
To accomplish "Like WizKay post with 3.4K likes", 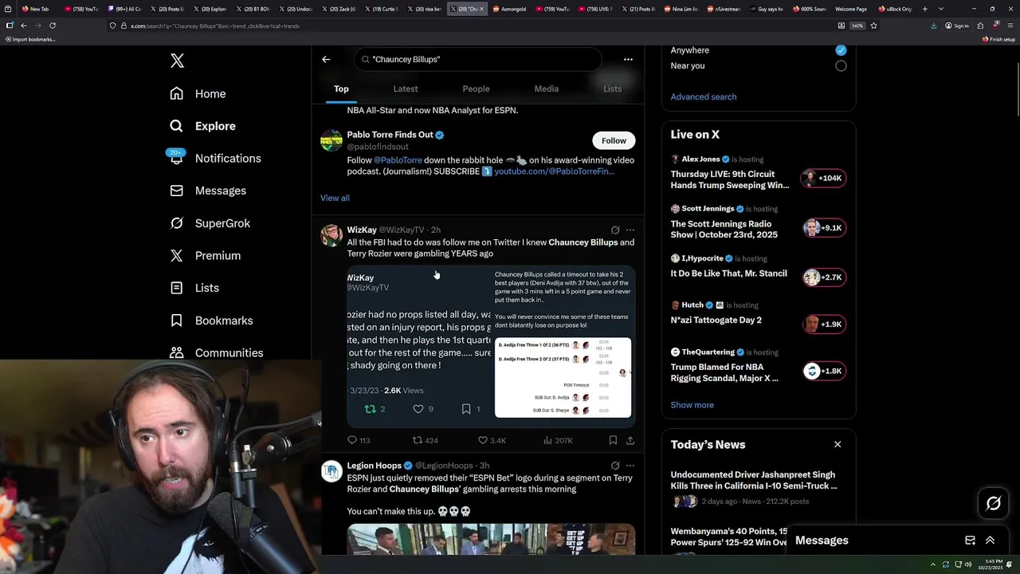I will tap(492, 440).
